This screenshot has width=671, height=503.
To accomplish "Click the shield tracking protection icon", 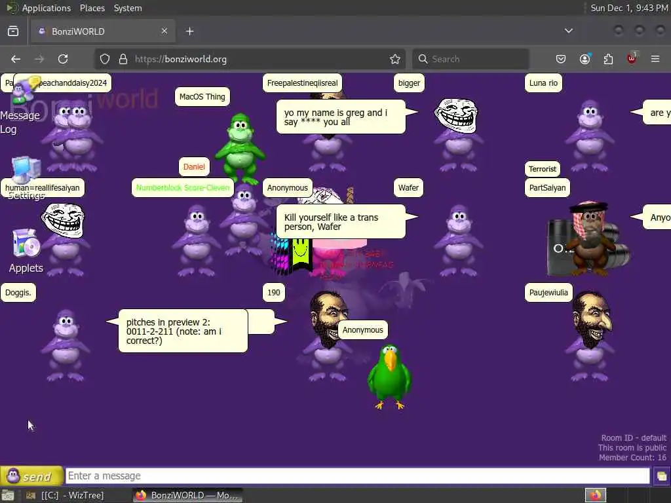I will [x=105, y=59].
